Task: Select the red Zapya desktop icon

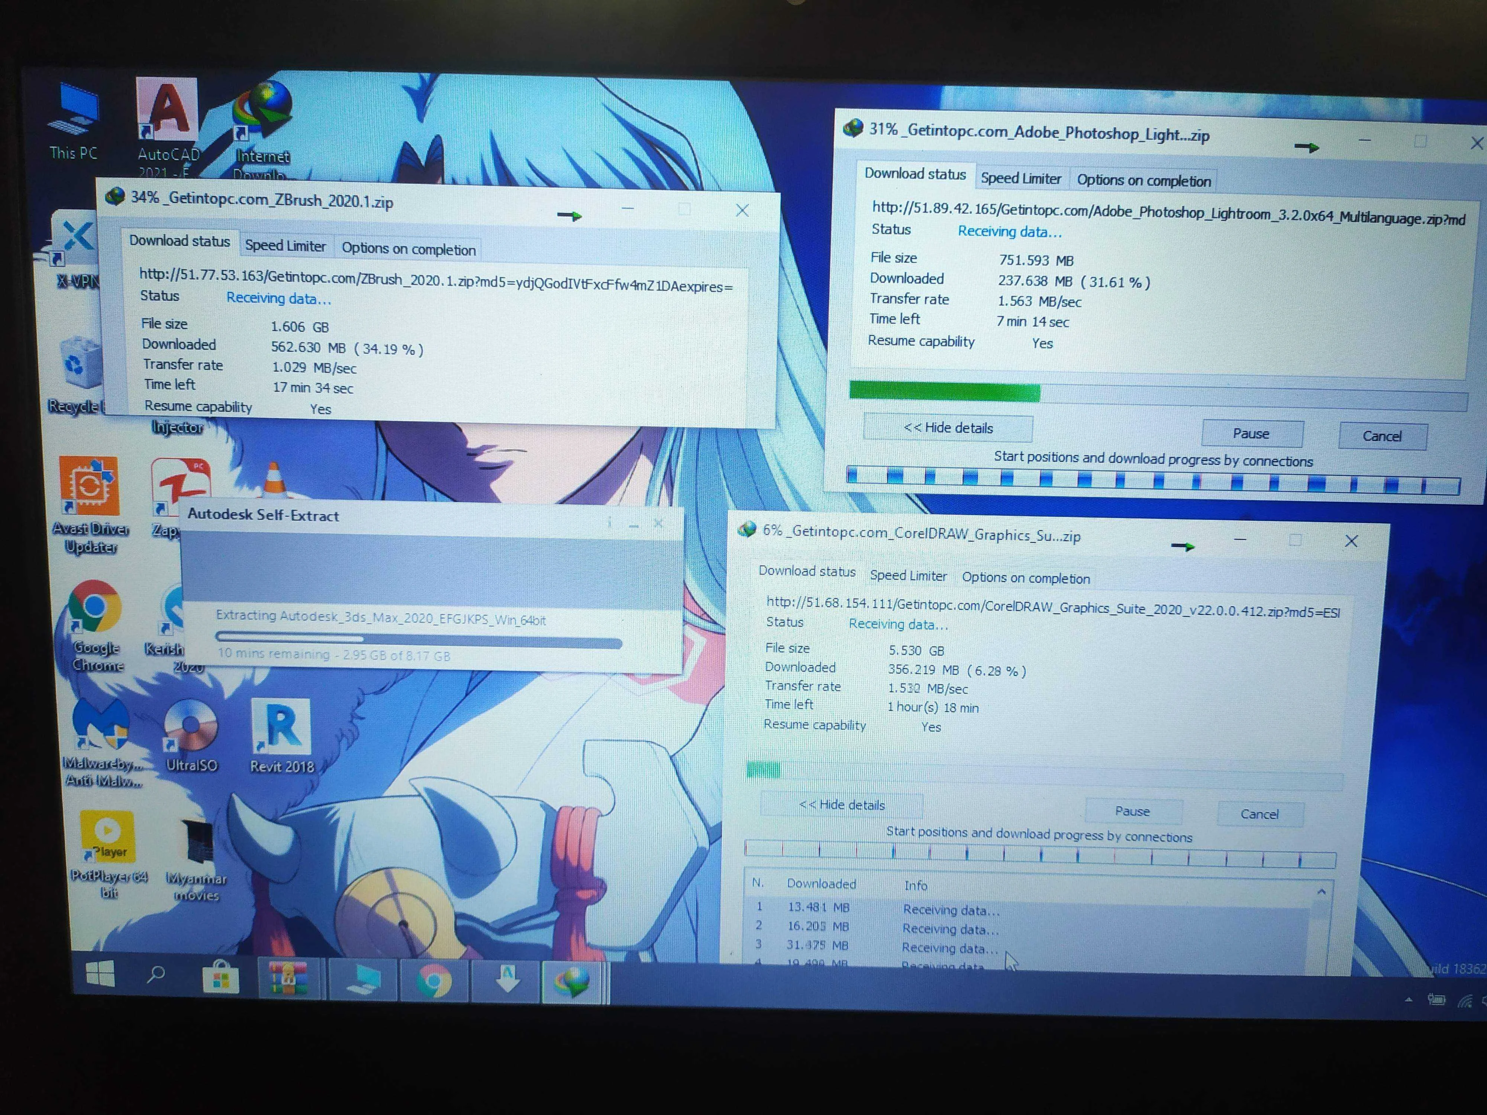Action: click(180, 488)
